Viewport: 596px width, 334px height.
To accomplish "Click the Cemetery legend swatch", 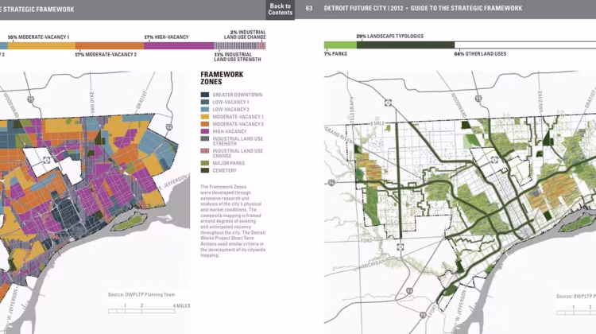I will pyautogui.click(x=205, y=170).
